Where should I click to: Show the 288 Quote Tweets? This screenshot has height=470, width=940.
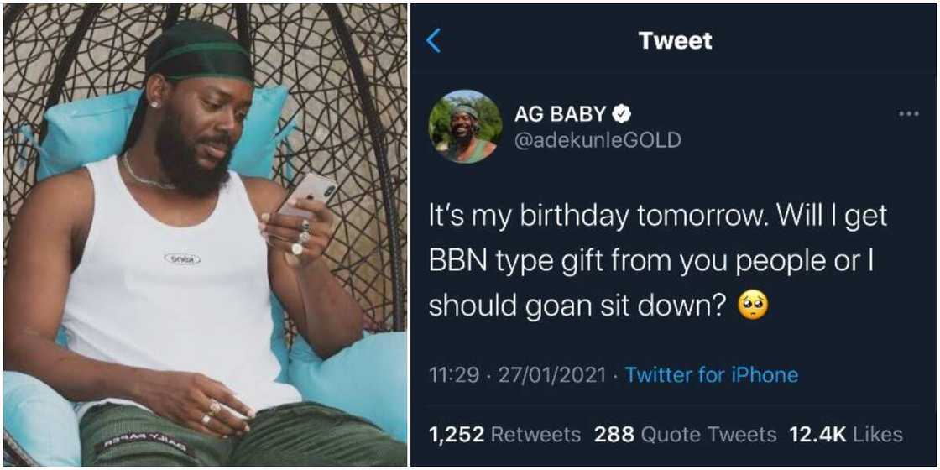click(685, 434)
